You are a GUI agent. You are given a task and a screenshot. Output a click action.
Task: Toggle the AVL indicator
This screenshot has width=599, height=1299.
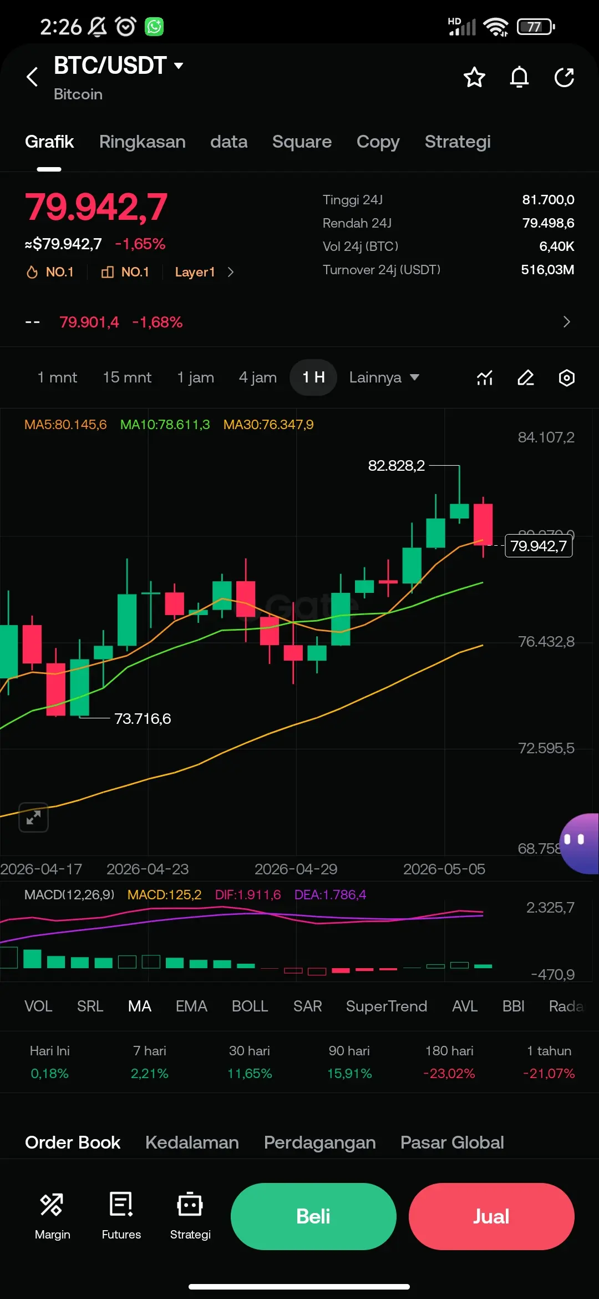point(465,1006)
